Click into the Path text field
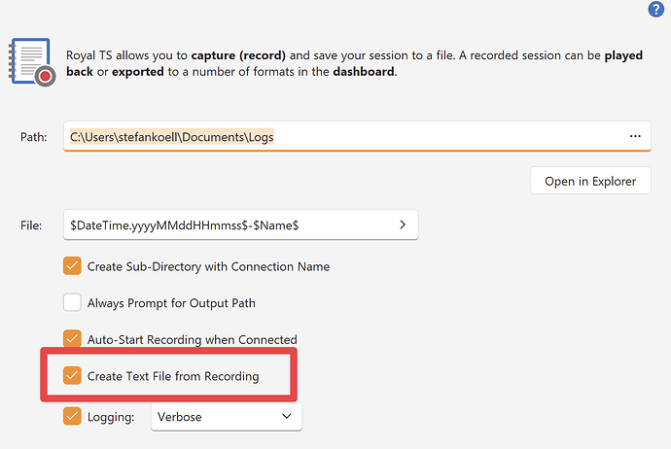Image resolution: width=671 pixels, height=449 pixels. point(340,137)
